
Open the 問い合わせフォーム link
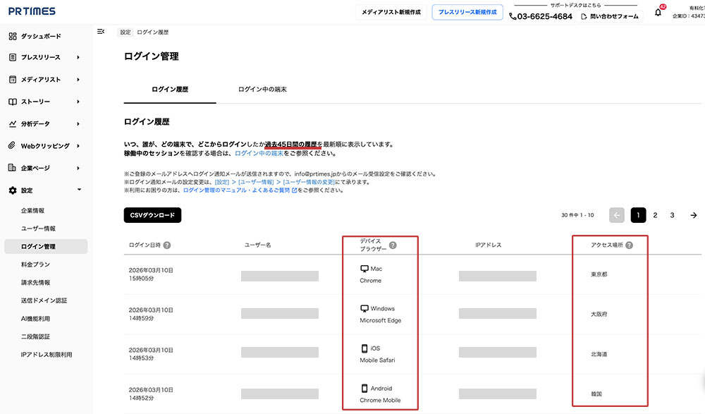coord(611,16)
